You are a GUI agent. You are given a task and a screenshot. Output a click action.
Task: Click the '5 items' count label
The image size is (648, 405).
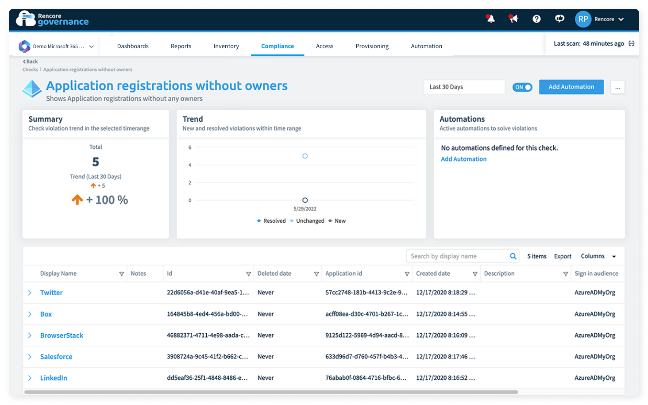click(x=536, y=256)
